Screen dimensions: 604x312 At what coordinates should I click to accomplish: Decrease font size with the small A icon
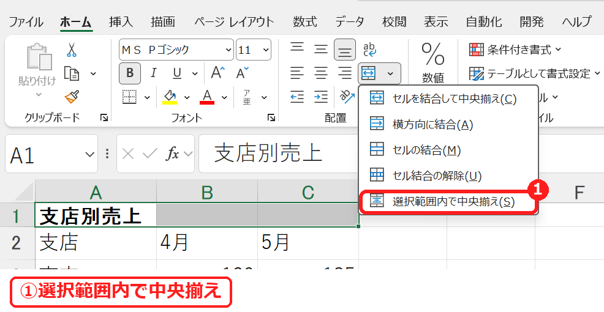242,73
